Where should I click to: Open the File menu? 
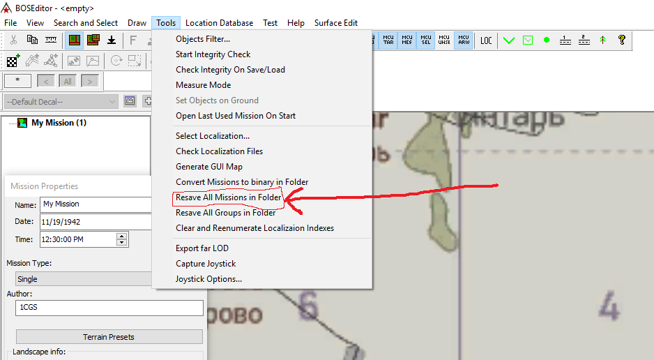click(x=10, y=23)
